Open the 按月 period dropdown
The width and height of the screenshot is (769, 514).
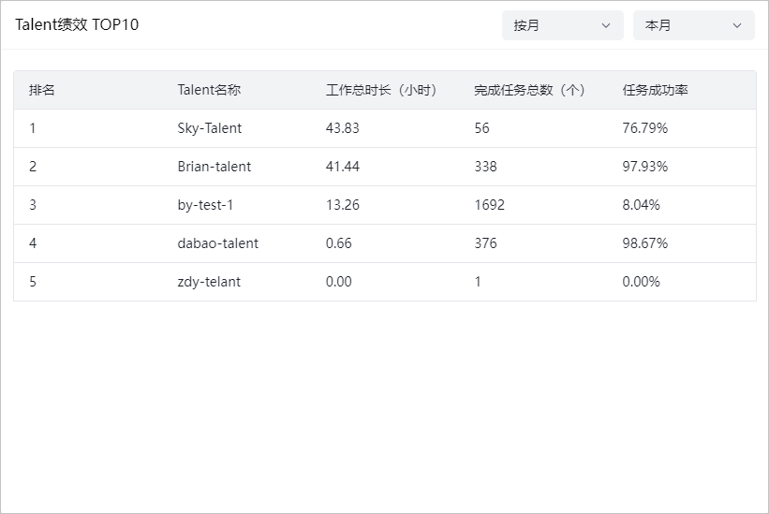[x=562, y=25]
